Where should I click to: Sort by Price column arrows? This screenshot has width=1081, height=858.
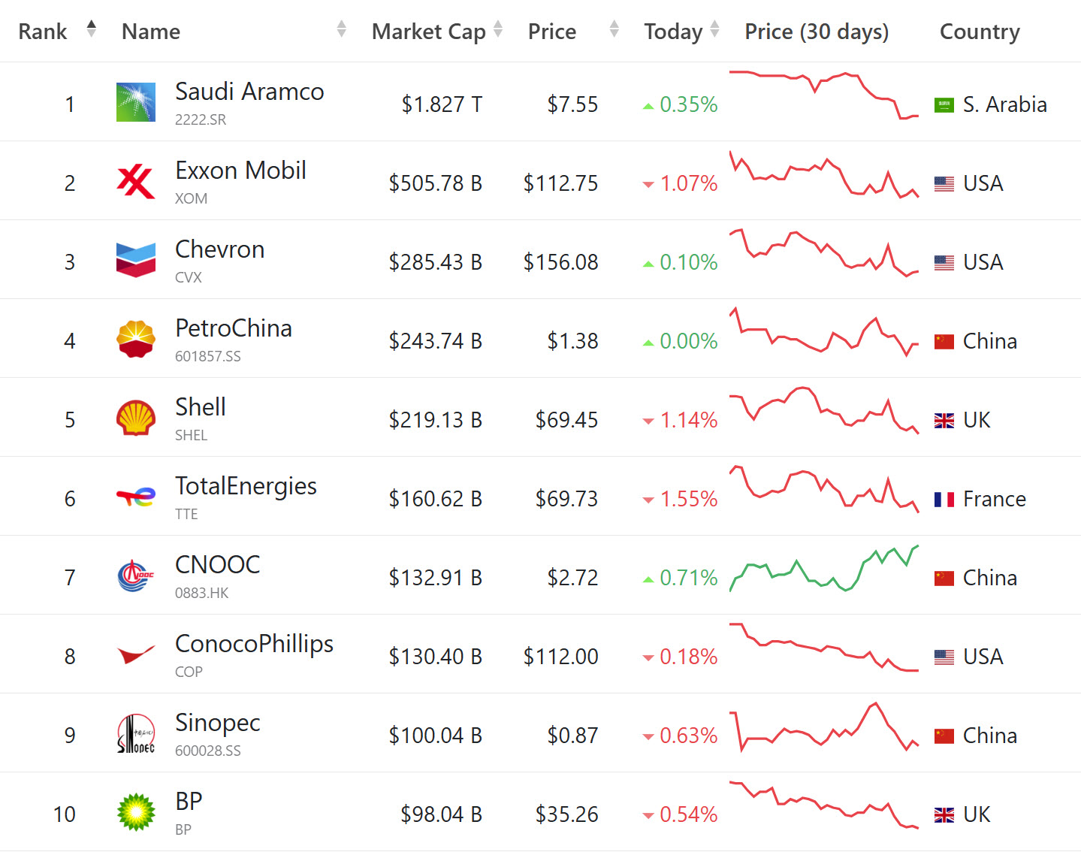tap(614, 29)
